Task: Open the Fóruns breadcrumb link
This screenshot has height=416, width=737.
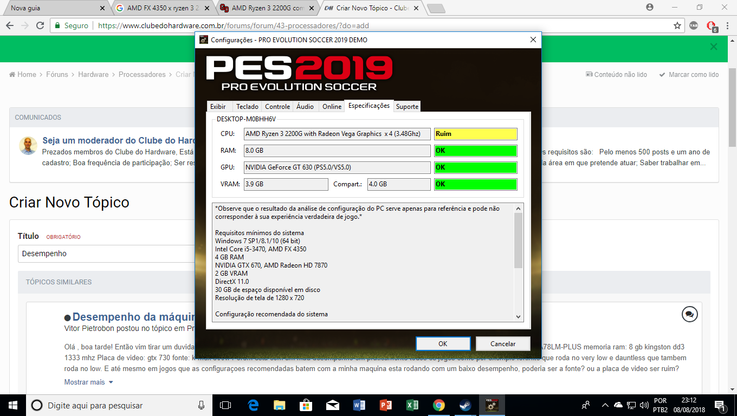Action: click(x=57, y=75)
